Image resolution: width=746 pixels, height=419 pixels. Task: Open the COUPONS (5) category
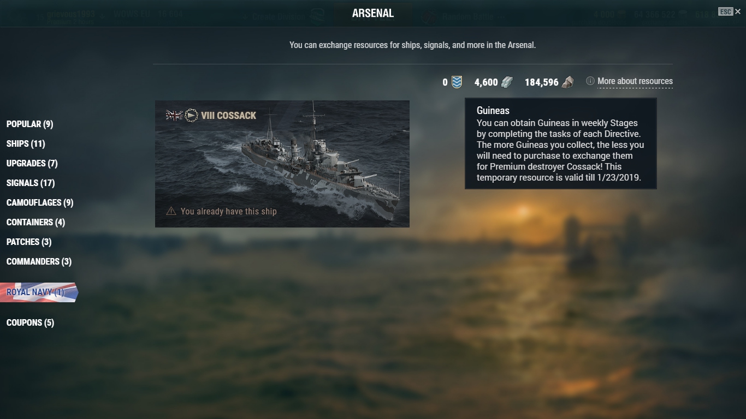[x=30, y=322]
